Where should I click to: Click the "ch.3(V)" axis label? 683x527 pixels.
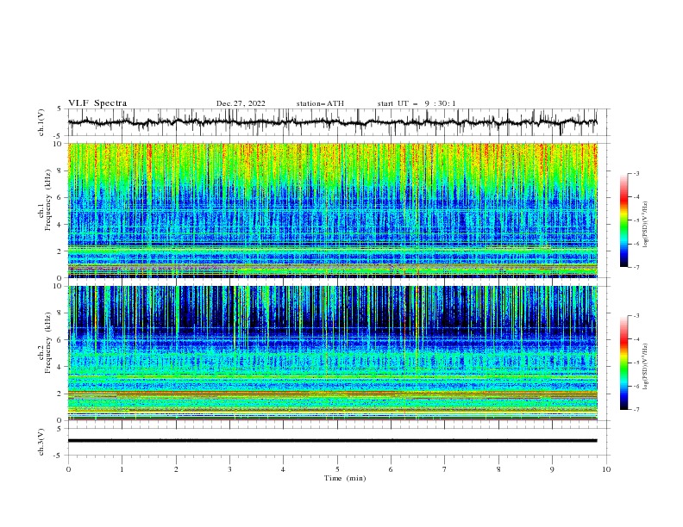[41, 442]
